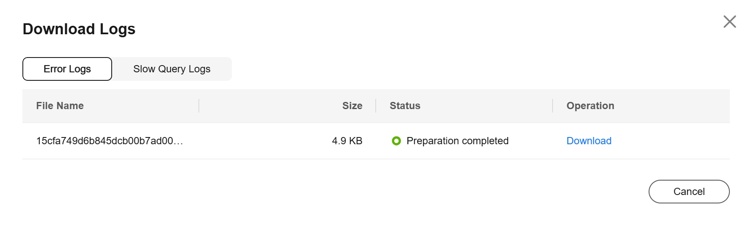Click divider between File Name and Size
This screenshot has height=225, width=751.
pyautogui.click(x=199, y=106)
